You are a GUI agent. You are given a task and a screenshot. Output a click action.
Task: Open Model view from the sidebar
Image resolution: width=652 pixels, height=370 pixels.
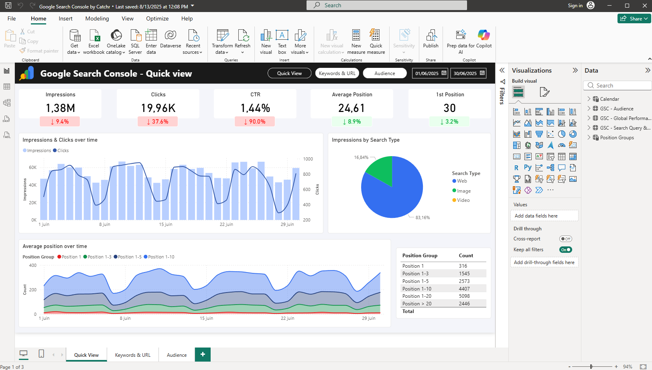(6, 102)
